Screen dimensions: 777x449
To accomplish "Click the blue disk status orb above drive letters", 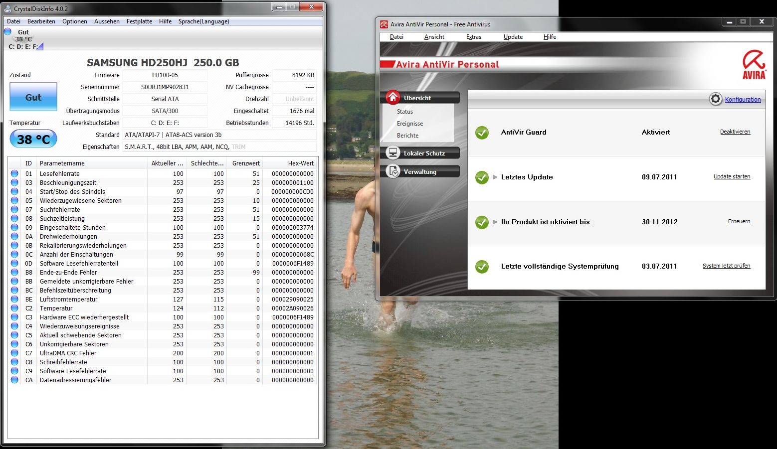I will click(7, 31).
